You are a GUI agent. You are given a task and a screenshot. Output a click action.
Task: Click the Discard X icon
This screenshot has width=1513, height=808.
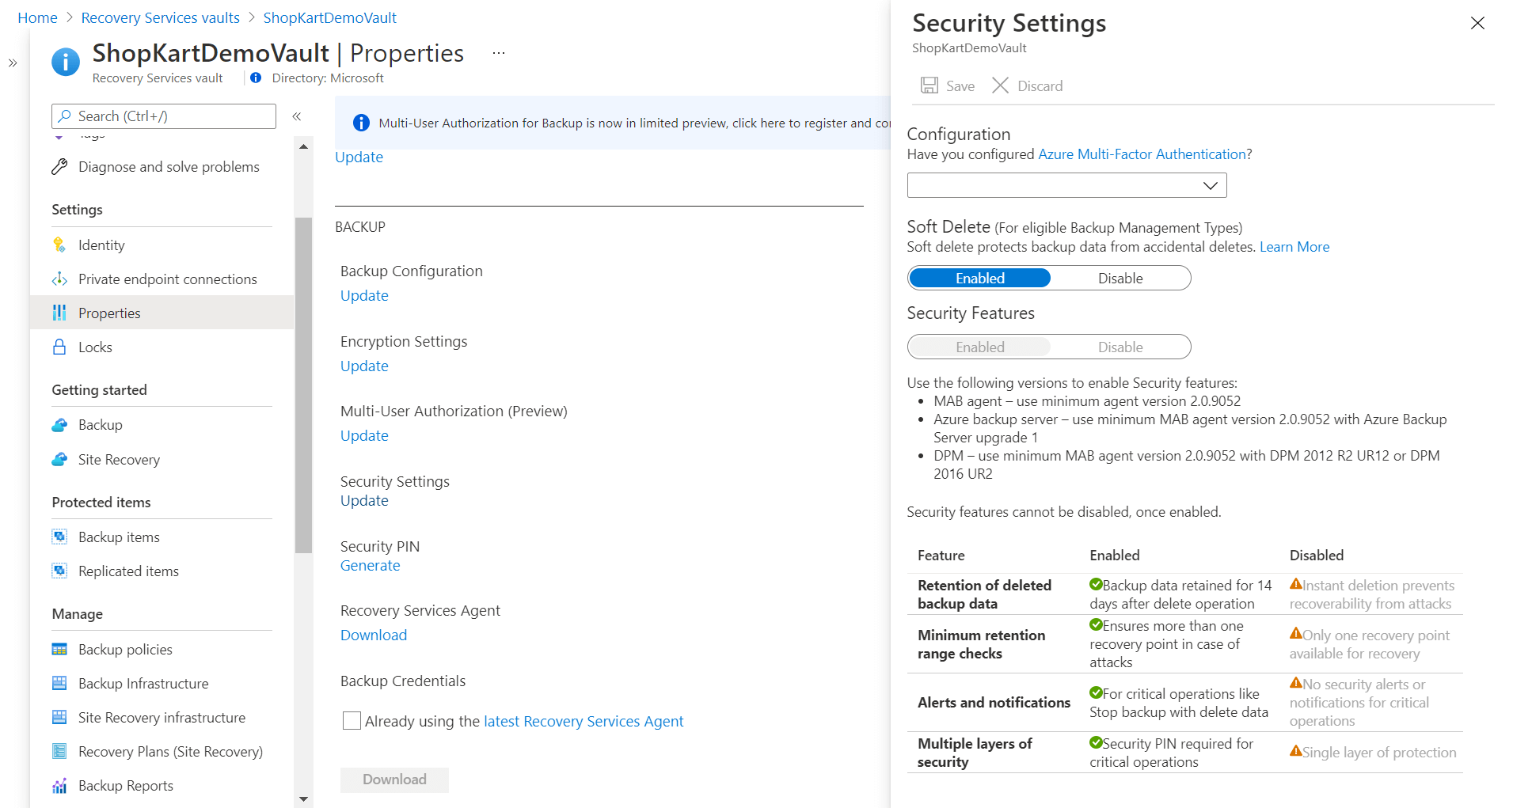[x=1001, y=85]
